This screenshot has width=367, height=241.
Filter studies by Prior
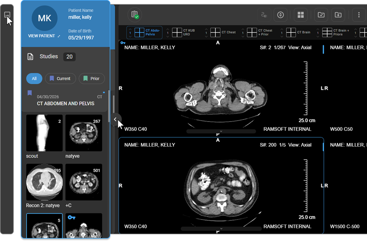92,78
